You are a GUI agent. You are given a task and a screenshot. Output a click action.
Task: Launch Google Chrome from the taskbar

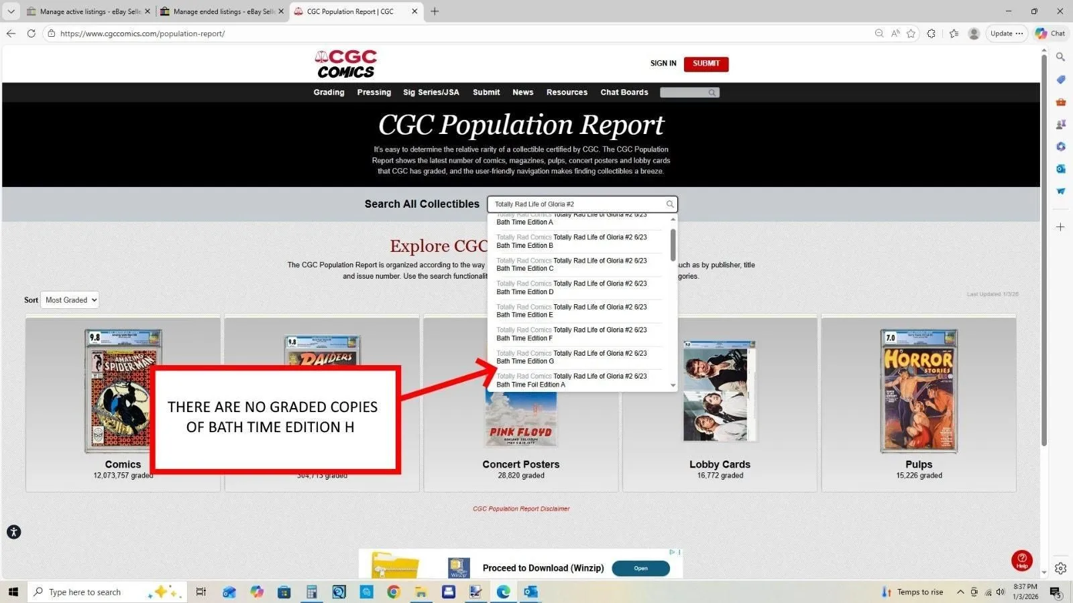[x=393, y=592]
